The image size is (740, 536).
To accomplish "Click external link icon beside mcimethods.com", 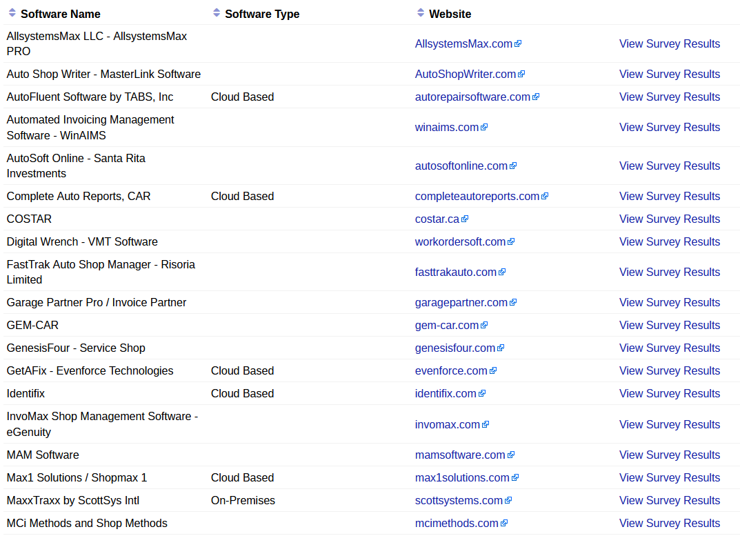I will pyautogui.click(x=504, y=524).
